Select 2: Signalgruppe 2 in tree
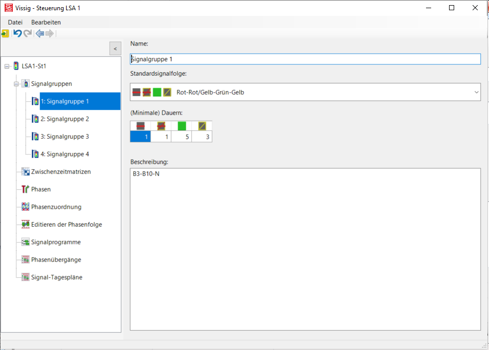The image size is (489, 350). tap(65, 119)
